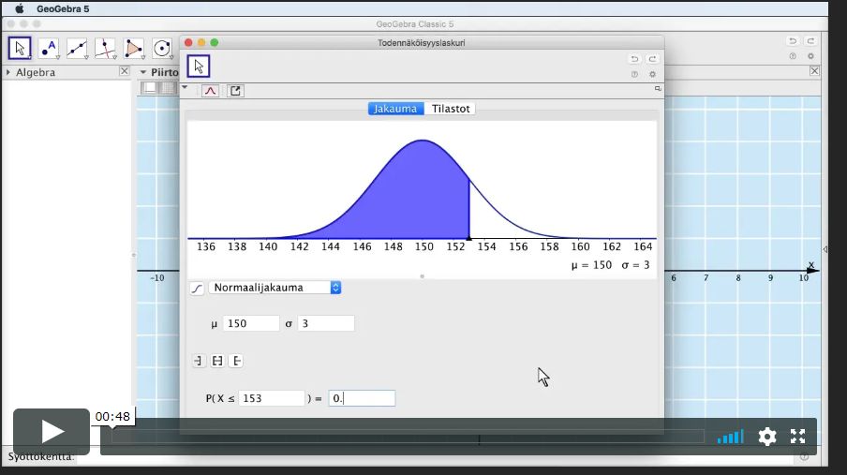Switch to the Tilastot tab
The height and width of the screenshot is (475, 847).
(451, 109)
